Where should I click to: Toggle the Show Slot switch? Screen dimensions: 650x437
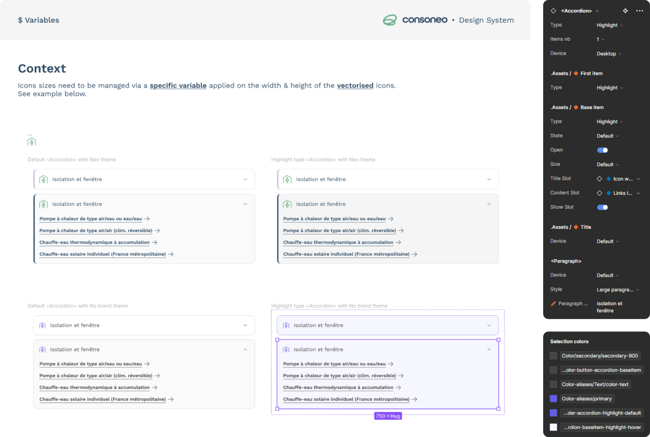tap(602, 207)
